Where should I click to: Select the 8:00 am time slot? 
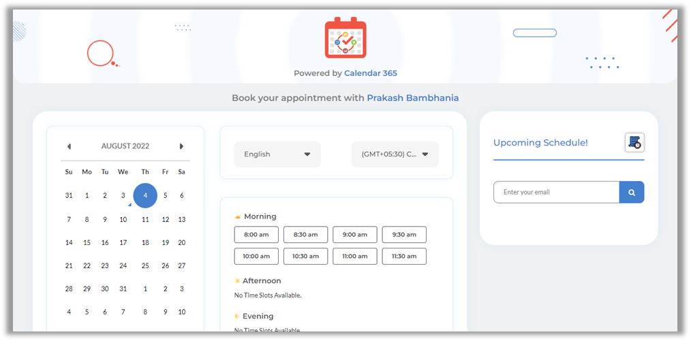click(256, 235)
